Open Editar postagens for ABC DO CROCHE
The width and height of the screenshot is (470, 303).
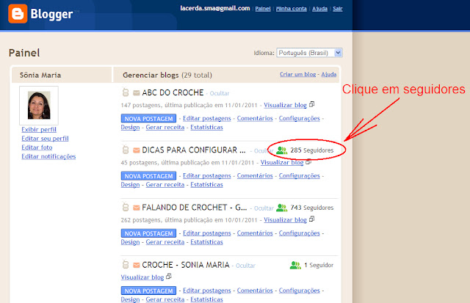click(x=207, y=118)
